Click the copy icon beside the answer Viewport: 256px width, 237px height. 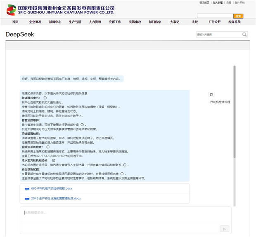pos(211,94)
